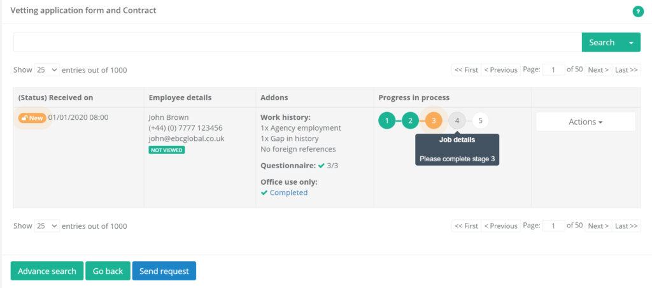Click the Send request button

tap(164, 271)
